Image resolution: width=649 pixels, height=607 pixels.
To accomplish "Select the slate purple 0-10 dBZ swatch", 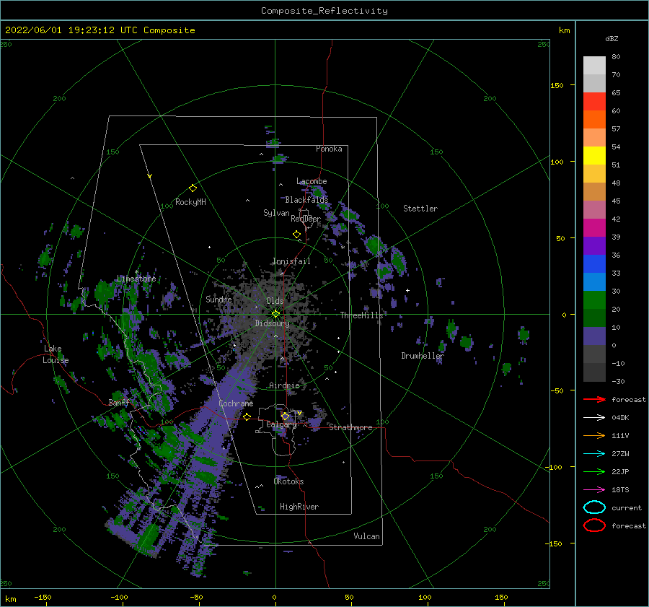I will click(x=594, y=336).
